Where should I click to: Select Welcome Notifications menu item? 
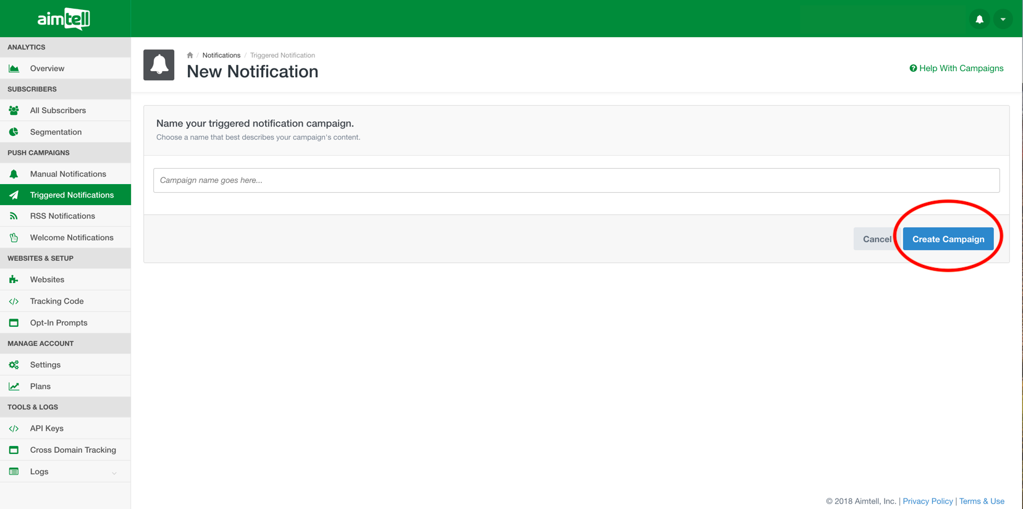(72, 238)
